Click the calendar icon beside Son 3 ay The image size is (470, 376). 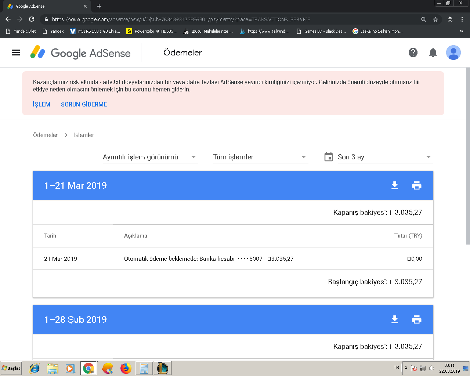pos(329,157)
